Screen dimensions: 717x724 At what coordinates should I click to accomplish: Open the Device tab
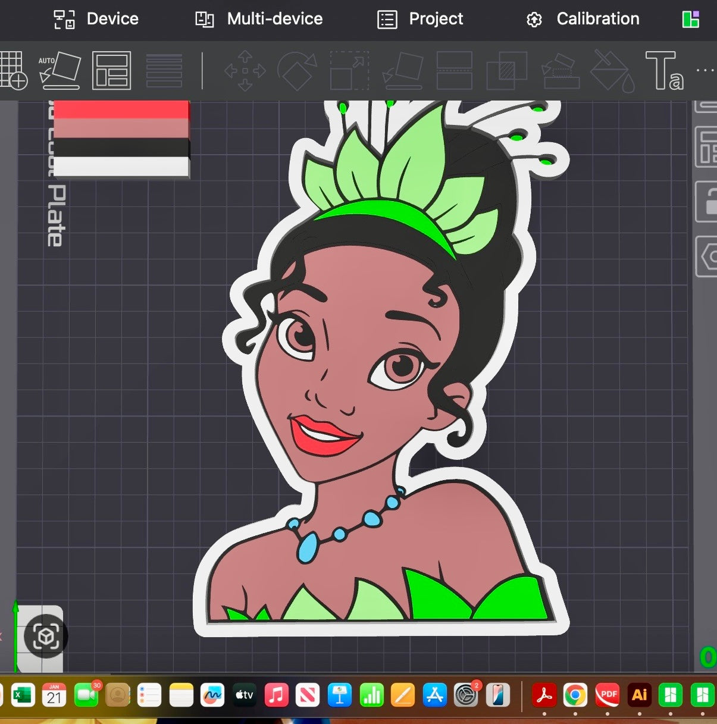[x=96, y=19]
